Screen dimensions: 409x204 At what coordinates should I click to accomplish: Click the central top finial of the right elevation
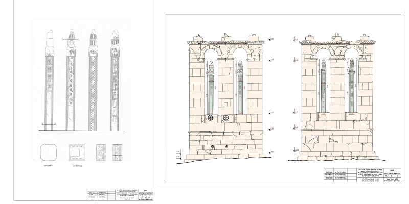pos(336,37)
